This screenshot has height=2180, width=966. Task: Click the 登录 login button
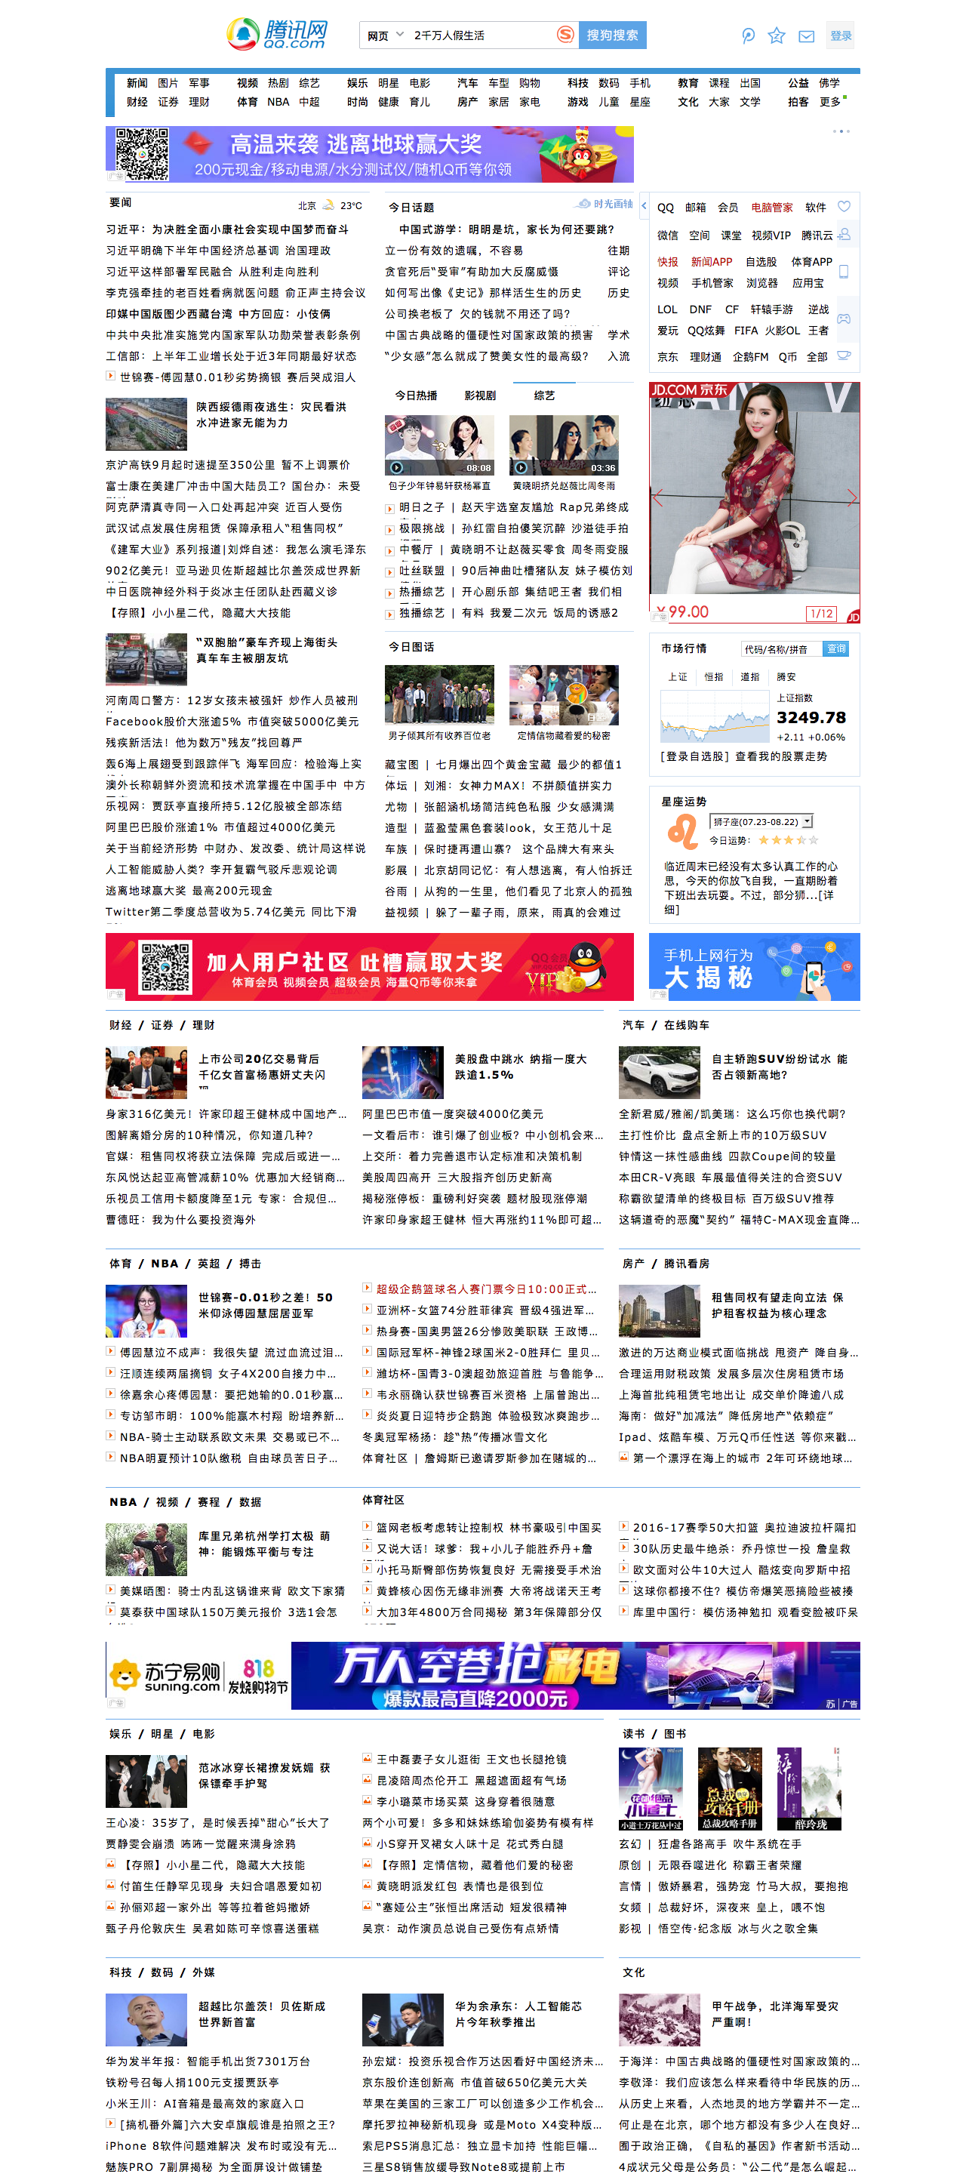(x=840, y=35)
